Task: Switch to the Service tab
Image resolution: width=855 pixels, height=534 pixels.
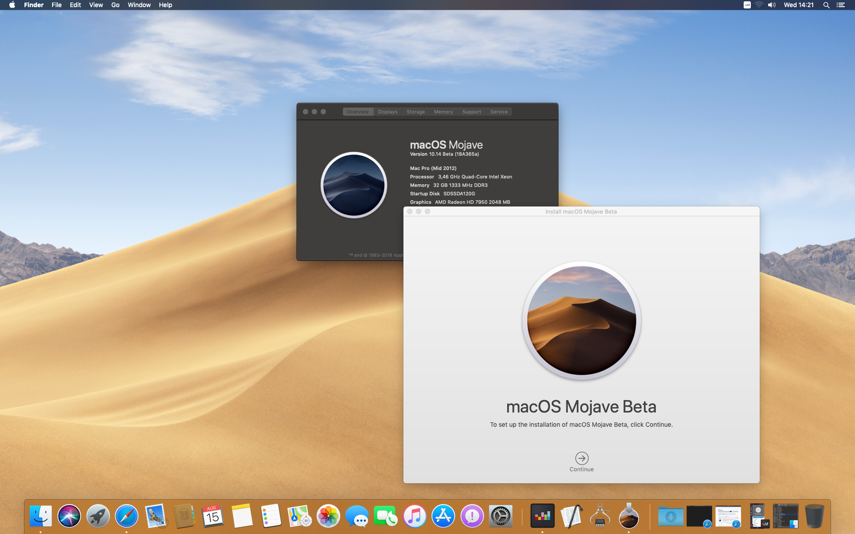Action: 499,112
